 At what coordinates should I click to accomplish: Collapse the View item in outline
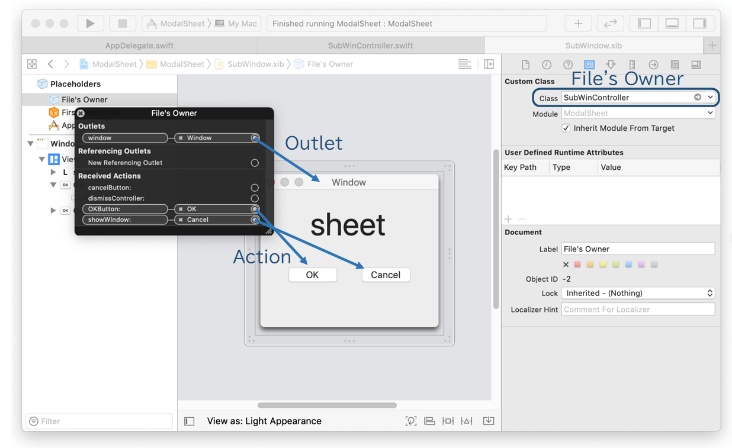(x=41, y=159)
